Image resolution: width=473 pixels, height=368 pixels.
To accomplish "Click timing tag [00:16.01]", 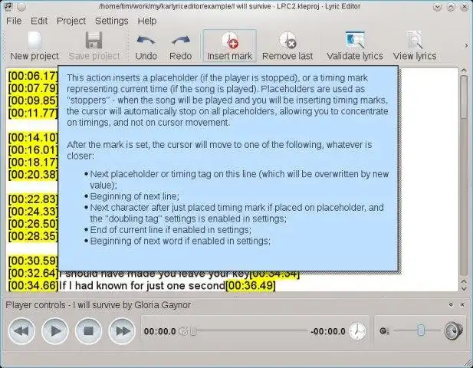I will pyautogui.click(x=33, y=150).
